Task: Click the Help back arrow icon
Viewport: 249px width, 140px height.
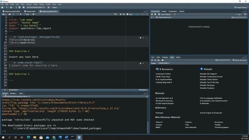Action: point(152,60)
